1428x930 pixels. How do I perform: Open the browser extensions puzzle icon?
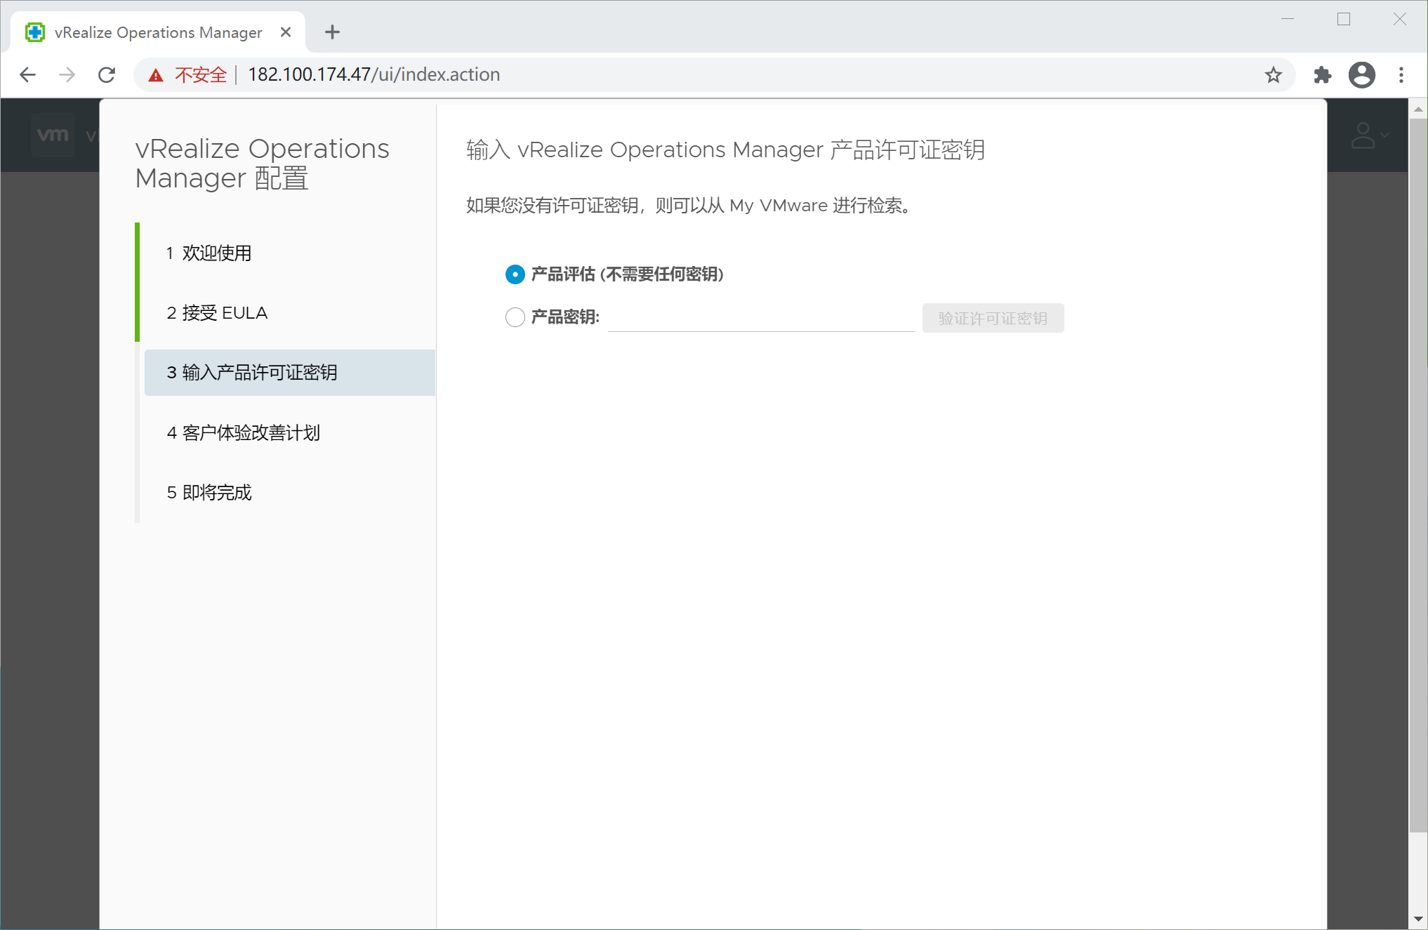click(x=1322, y=74)
